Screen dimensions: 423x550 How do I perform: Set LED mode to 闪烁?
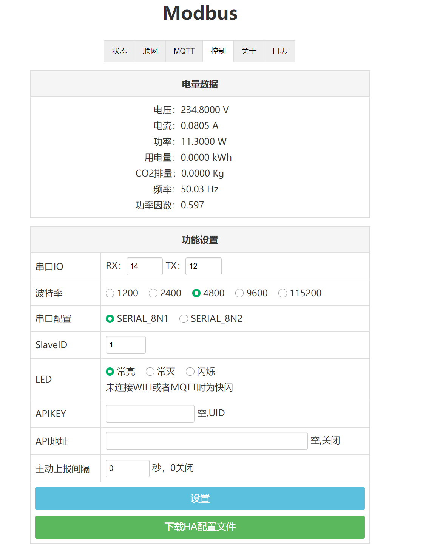click(x=190, y=372)
